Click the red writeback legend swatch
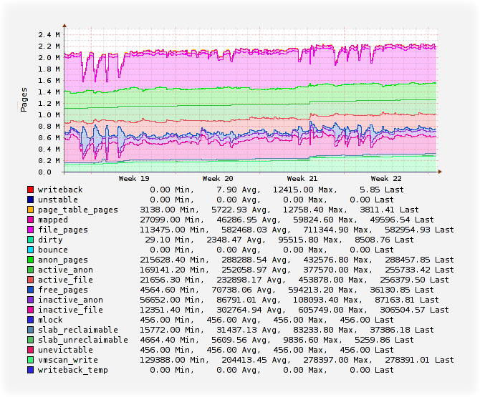 coord(30,190)
